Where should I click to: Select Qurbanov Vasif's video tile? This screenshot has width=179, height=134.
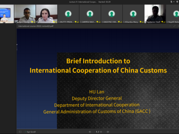tap(155, 14)
